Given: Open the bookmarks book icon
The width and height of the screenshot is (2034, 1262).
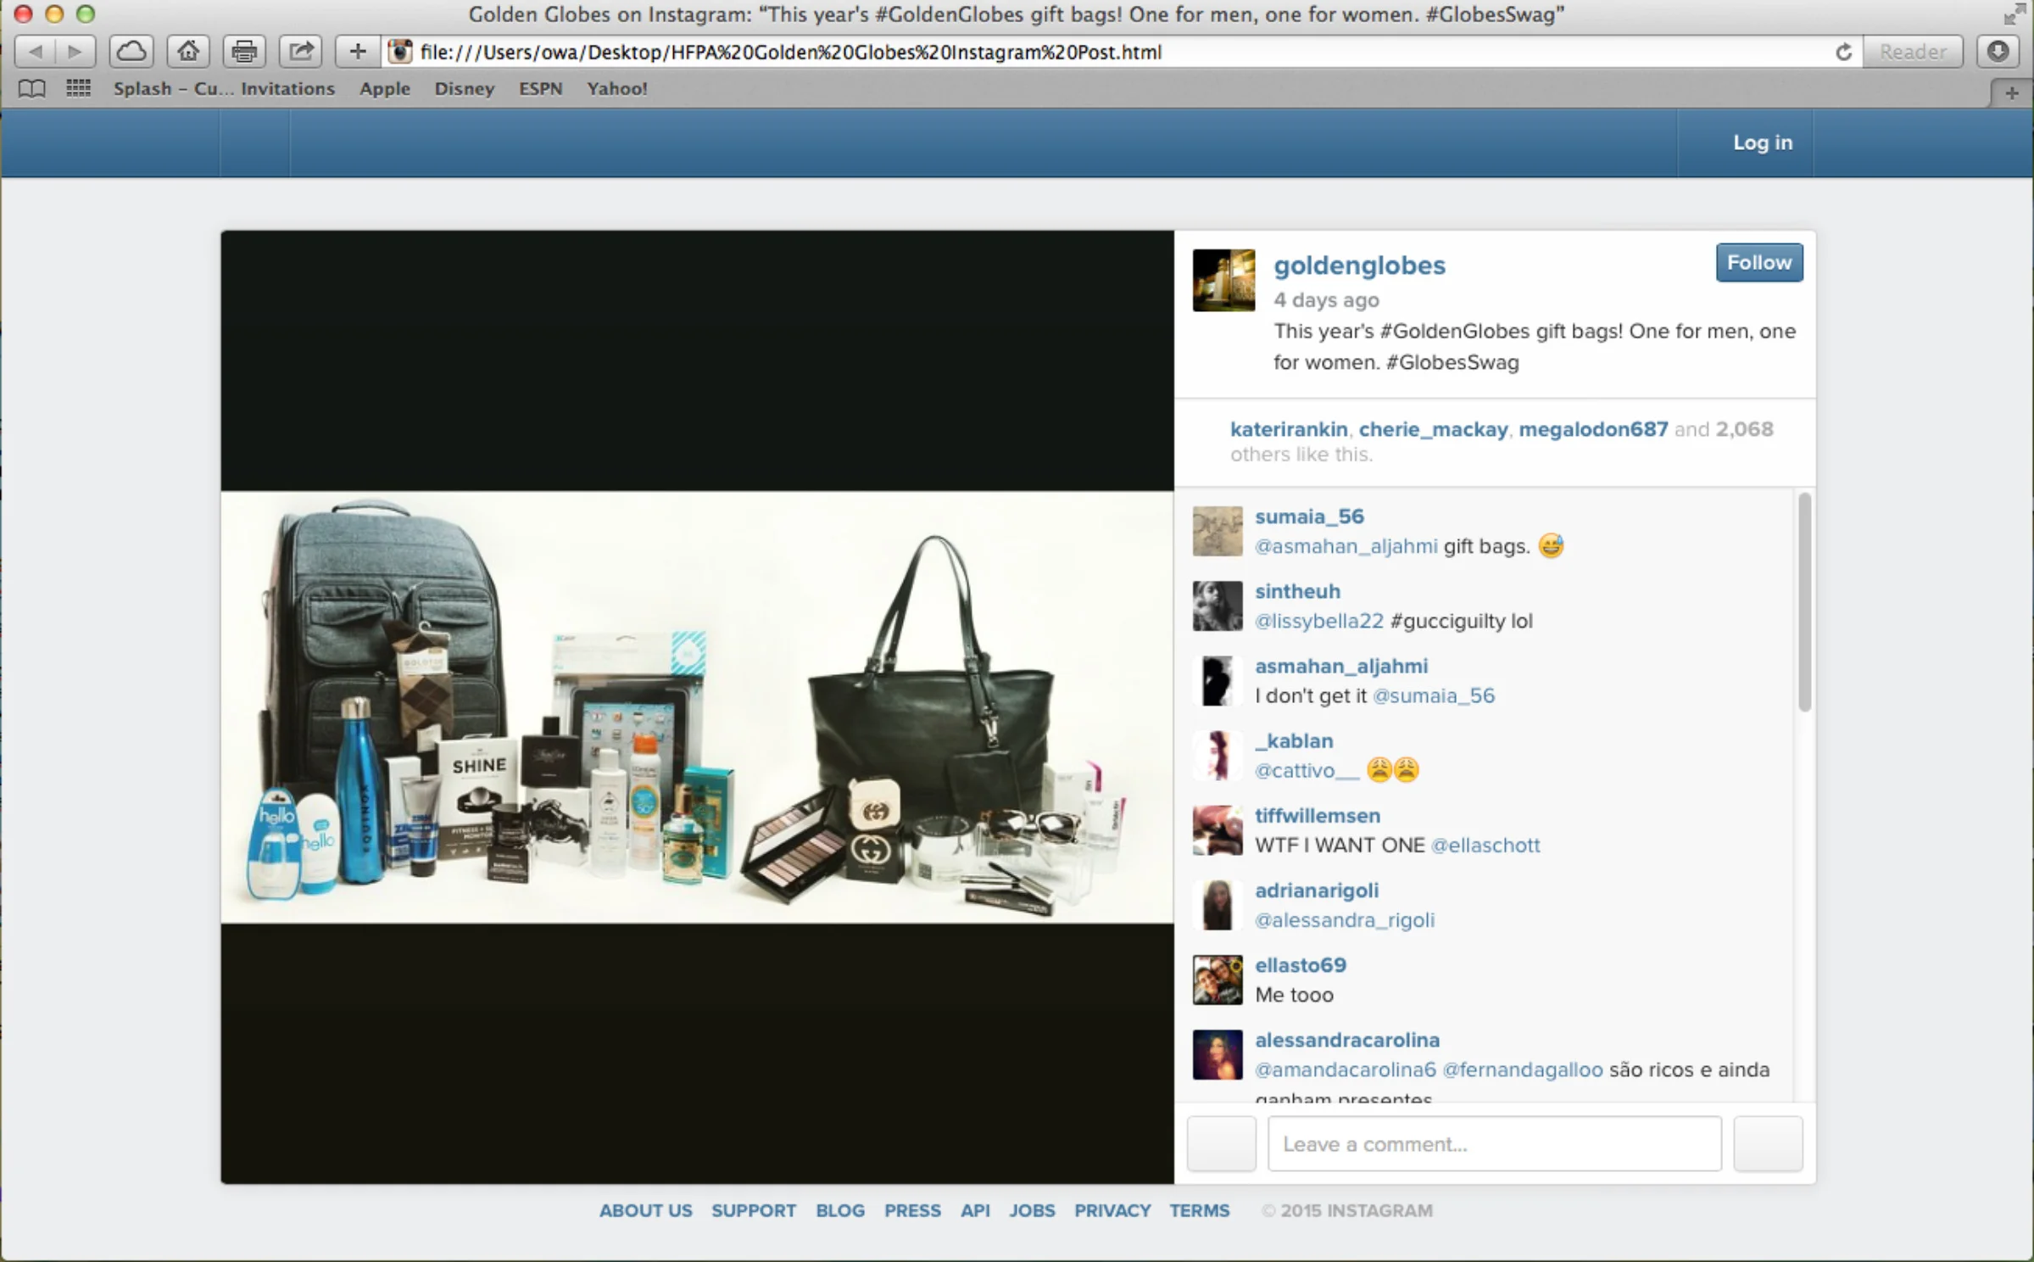Looking at the screenshot, I should (32, 89).
